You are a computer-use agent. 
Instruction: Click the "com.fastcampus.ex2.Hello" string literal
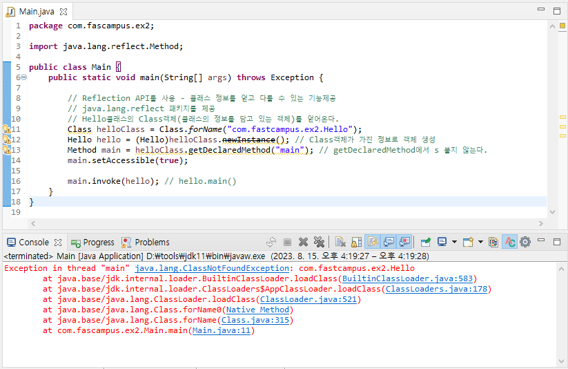[290, 129]
